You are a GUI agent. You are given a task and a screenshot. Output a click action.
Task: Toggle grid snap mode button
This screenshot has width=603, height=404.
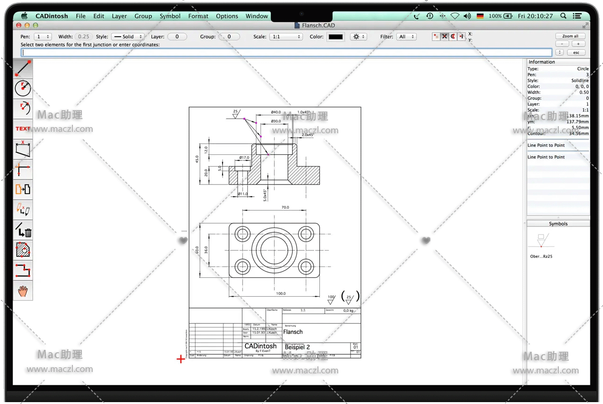(436, 36)
